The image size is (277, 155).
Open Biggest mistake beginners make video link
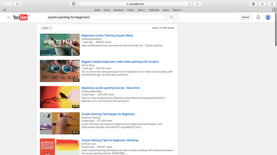(120, 62)
